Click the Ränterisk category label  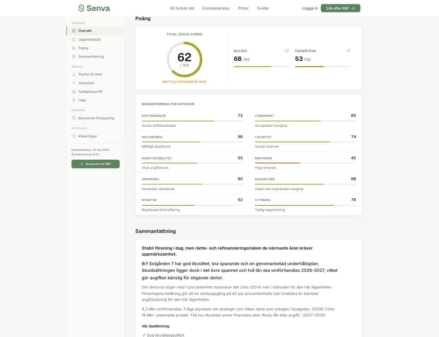click(x=263, y=159)
